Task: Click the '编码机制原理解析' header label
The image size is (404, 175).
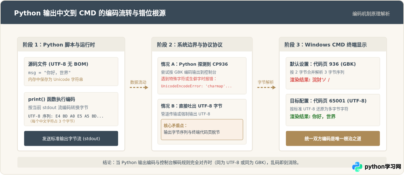Action: pos(371,14)
